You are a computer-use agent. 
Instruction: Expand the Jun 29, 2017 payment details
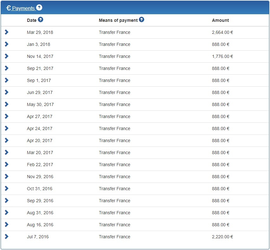7,92
